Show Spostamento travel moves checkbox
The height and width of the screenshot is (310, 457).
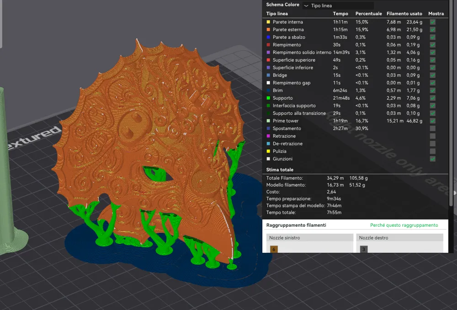[432, 128]
